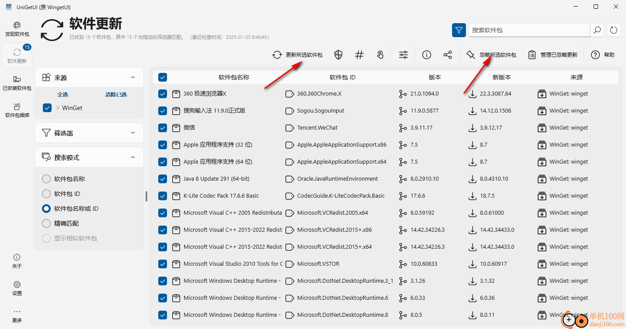
Task: Click version branch icon beside 17.6.6
Action: (403, 195)
